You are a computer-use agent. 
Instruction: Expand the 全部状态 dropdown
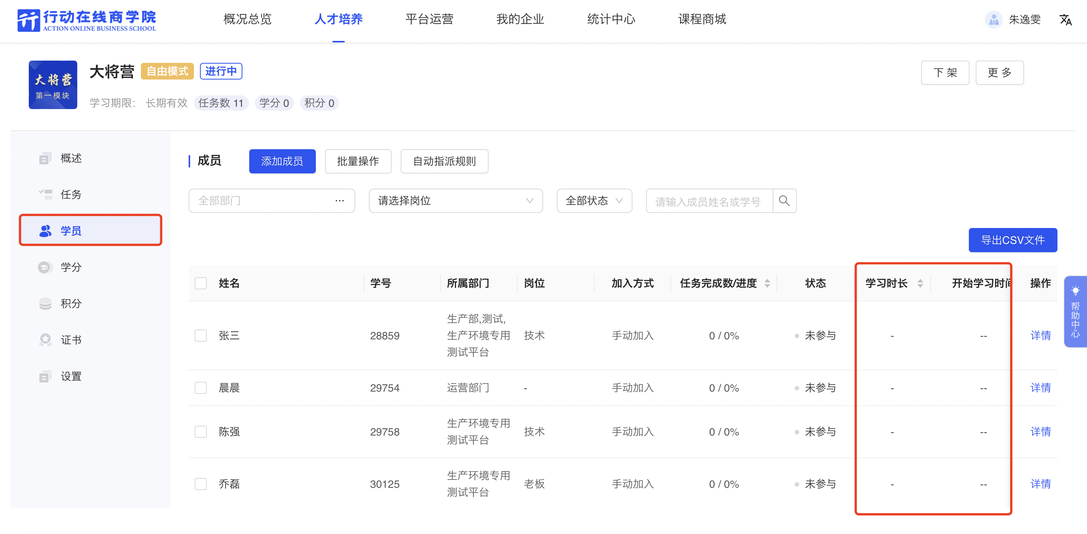pos(594,201)
